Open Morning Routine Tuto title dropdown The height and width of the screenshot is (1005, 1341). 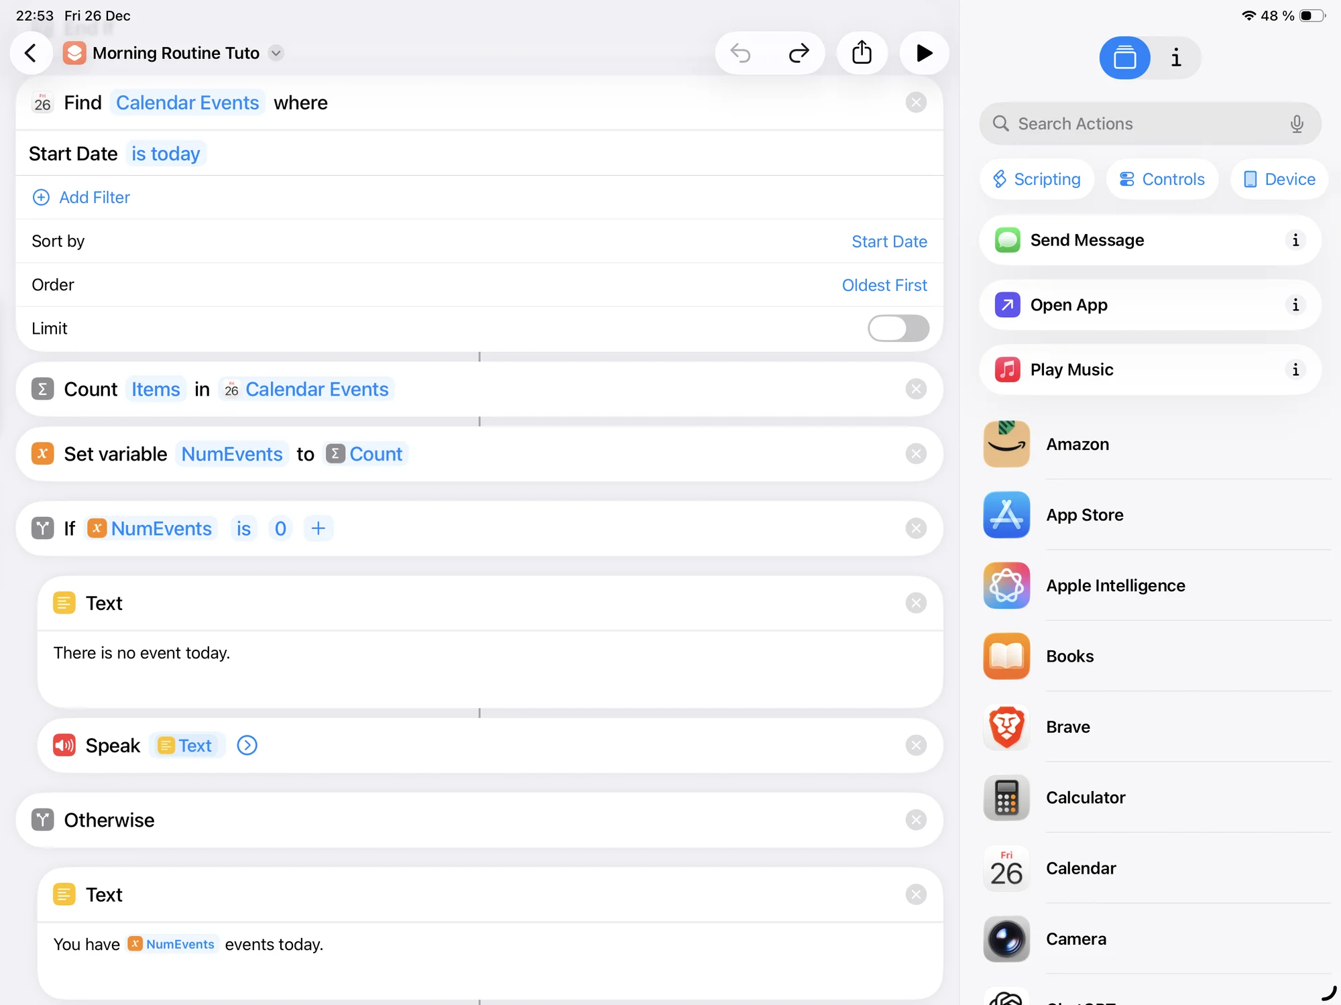coord(276,53)
